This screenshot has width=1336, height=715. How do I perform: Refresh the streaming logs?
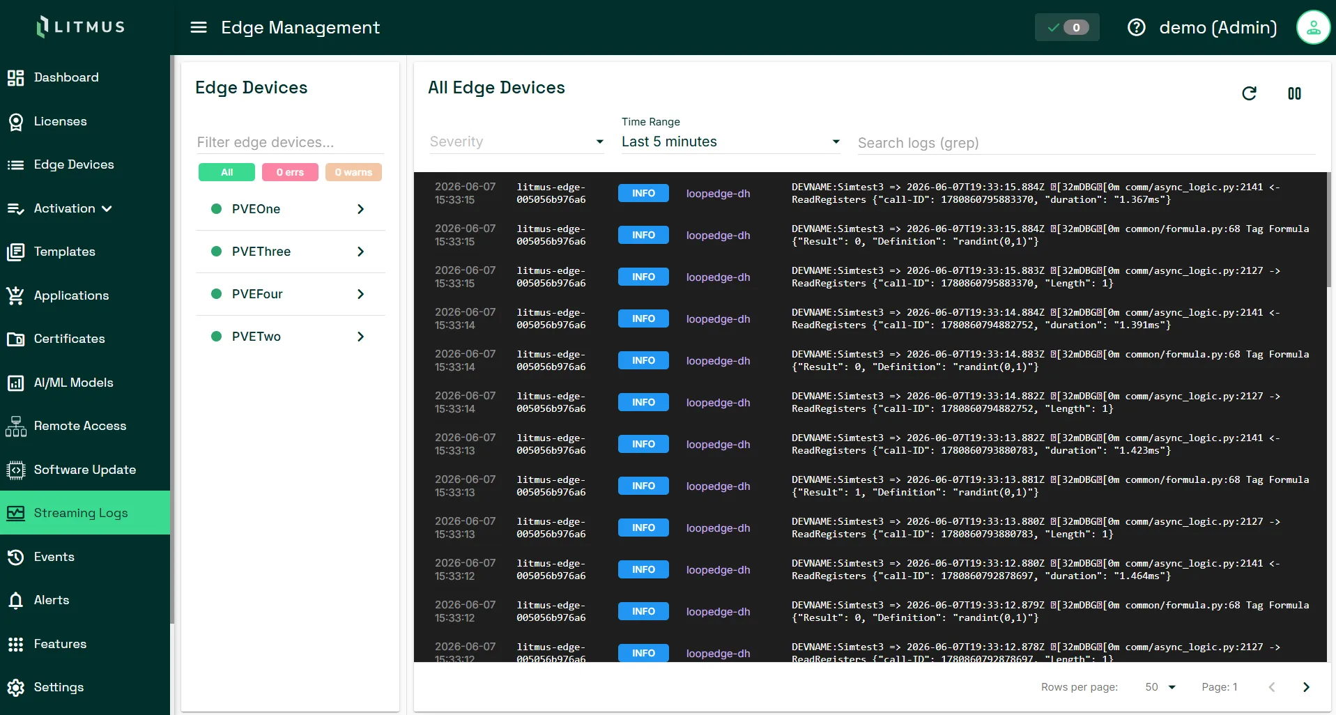[1249, 93]
